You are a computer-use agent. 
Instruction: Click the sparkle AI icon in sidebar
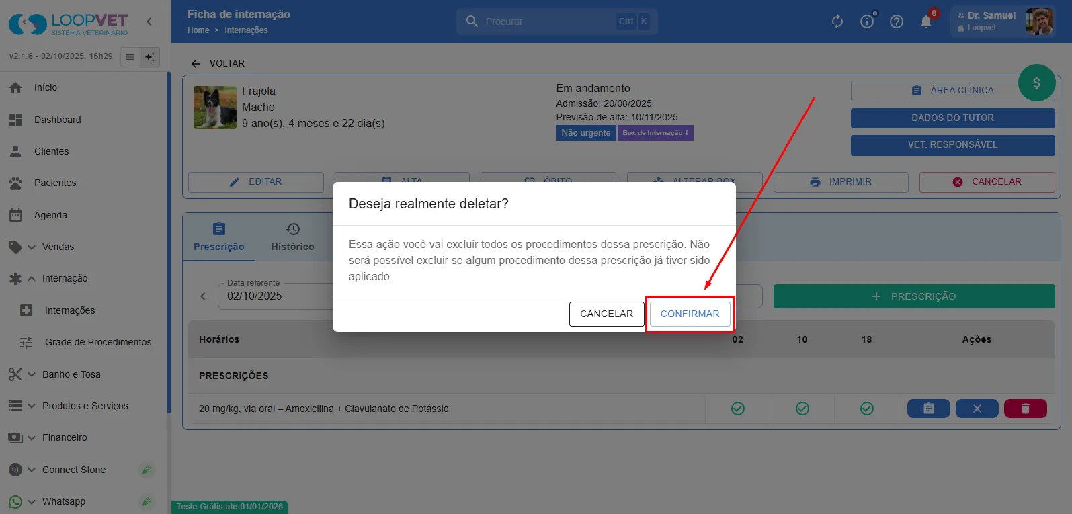(x=150, y=57)
